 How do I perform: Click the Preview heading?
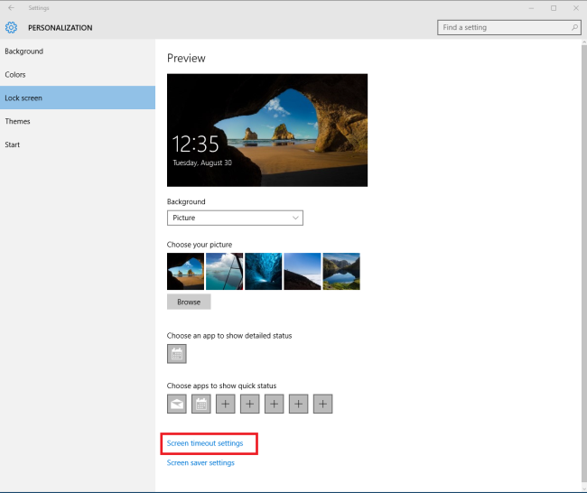[x=186, y=58]
